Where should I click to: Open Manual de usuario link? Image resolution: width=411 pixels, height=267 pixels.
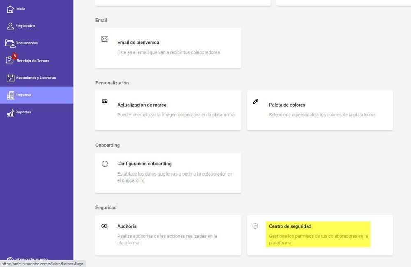tap(31, 259)
